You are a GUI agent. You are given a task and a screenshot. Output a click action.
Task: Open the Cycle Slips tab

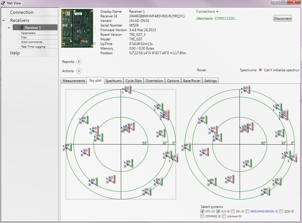pos(134,81)
